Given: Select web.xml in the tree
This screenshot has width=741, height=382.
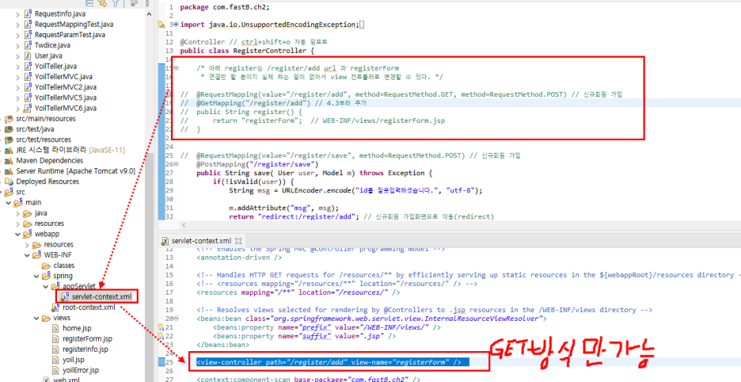Looking at the screenshot, I should coord(66,380).
